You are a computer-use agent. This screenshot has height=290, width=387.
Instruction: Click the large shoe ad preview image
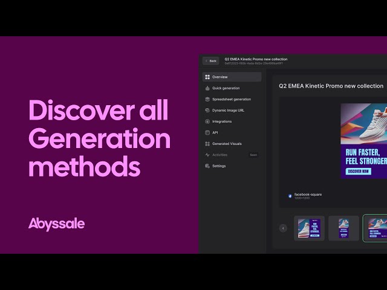pos(364,141)
